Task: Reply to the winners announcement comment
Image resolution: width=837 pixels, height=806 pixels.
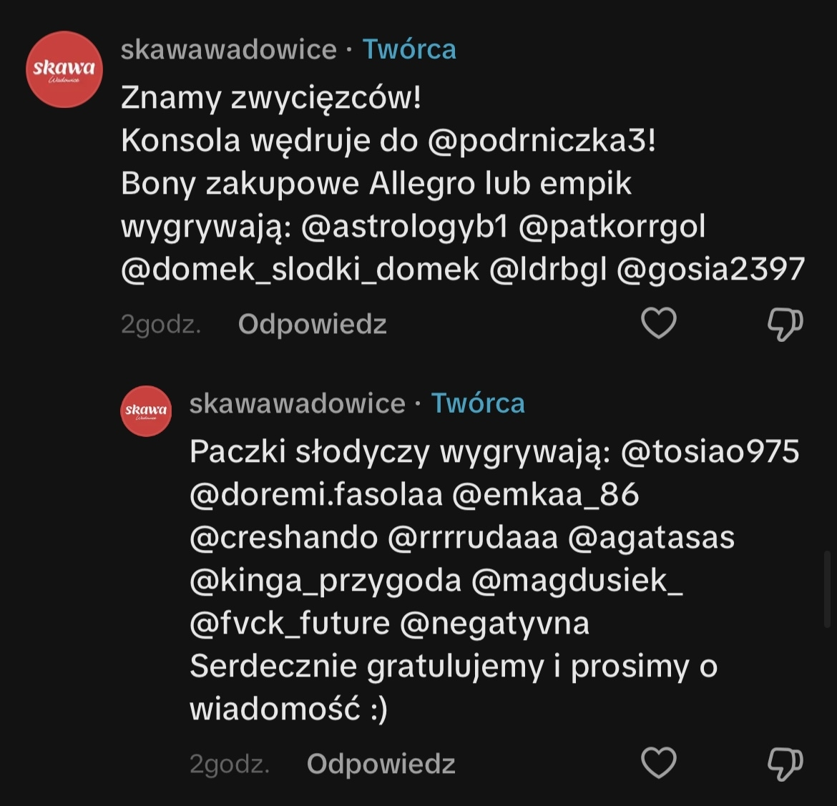Action: 312,325
